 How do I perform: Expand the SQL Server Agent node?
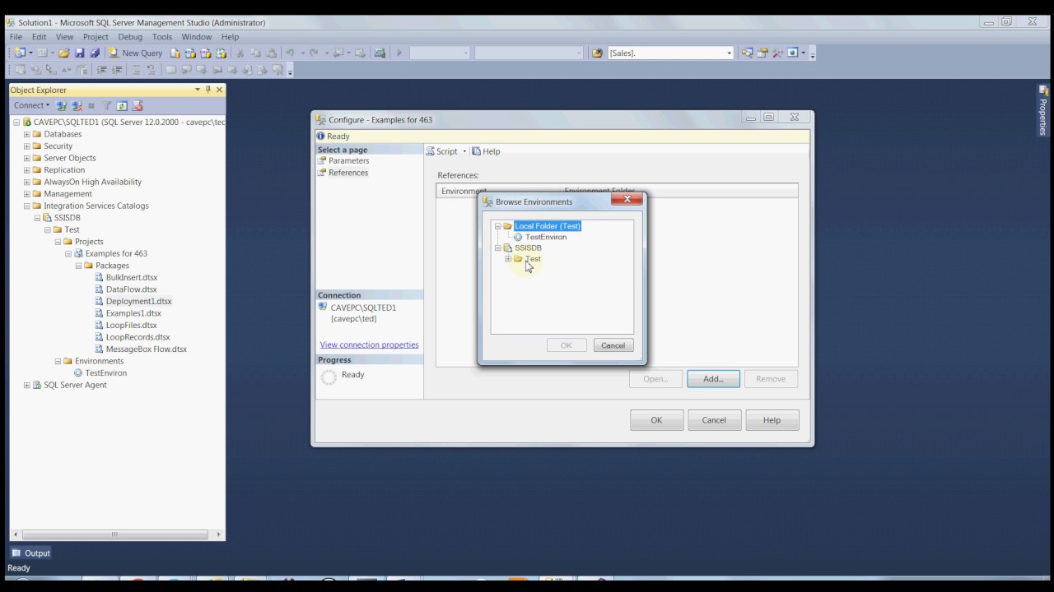[26, 385]
